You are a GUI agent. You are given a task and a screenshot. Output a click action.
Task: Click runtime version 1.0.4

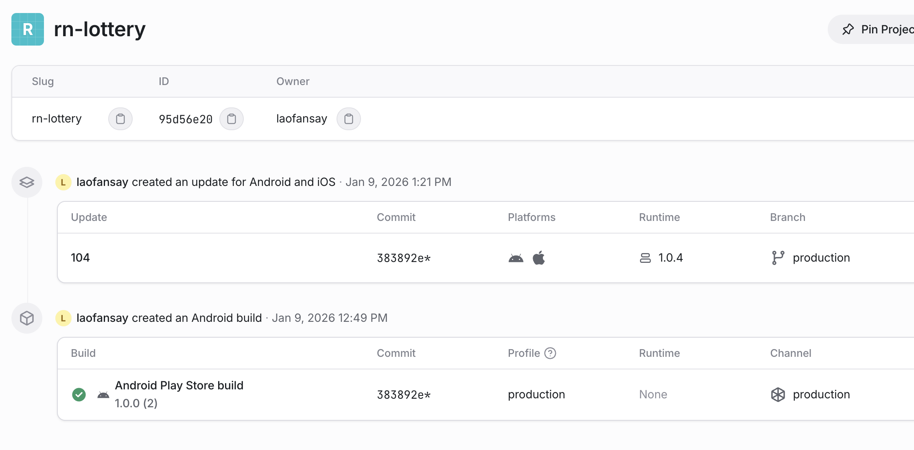point(671,258)
